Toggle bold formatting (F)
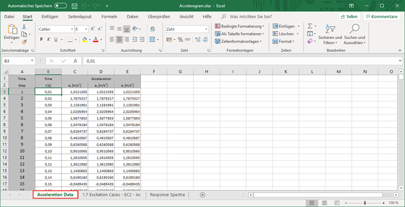Image resolution: width=405 pixels, height=207 pixels. coord(42,39)
